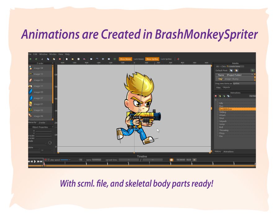Viewport: 279px width, 217px height.
Task: Collapse the Project Folder header arrow
Action: coord(252,75)
